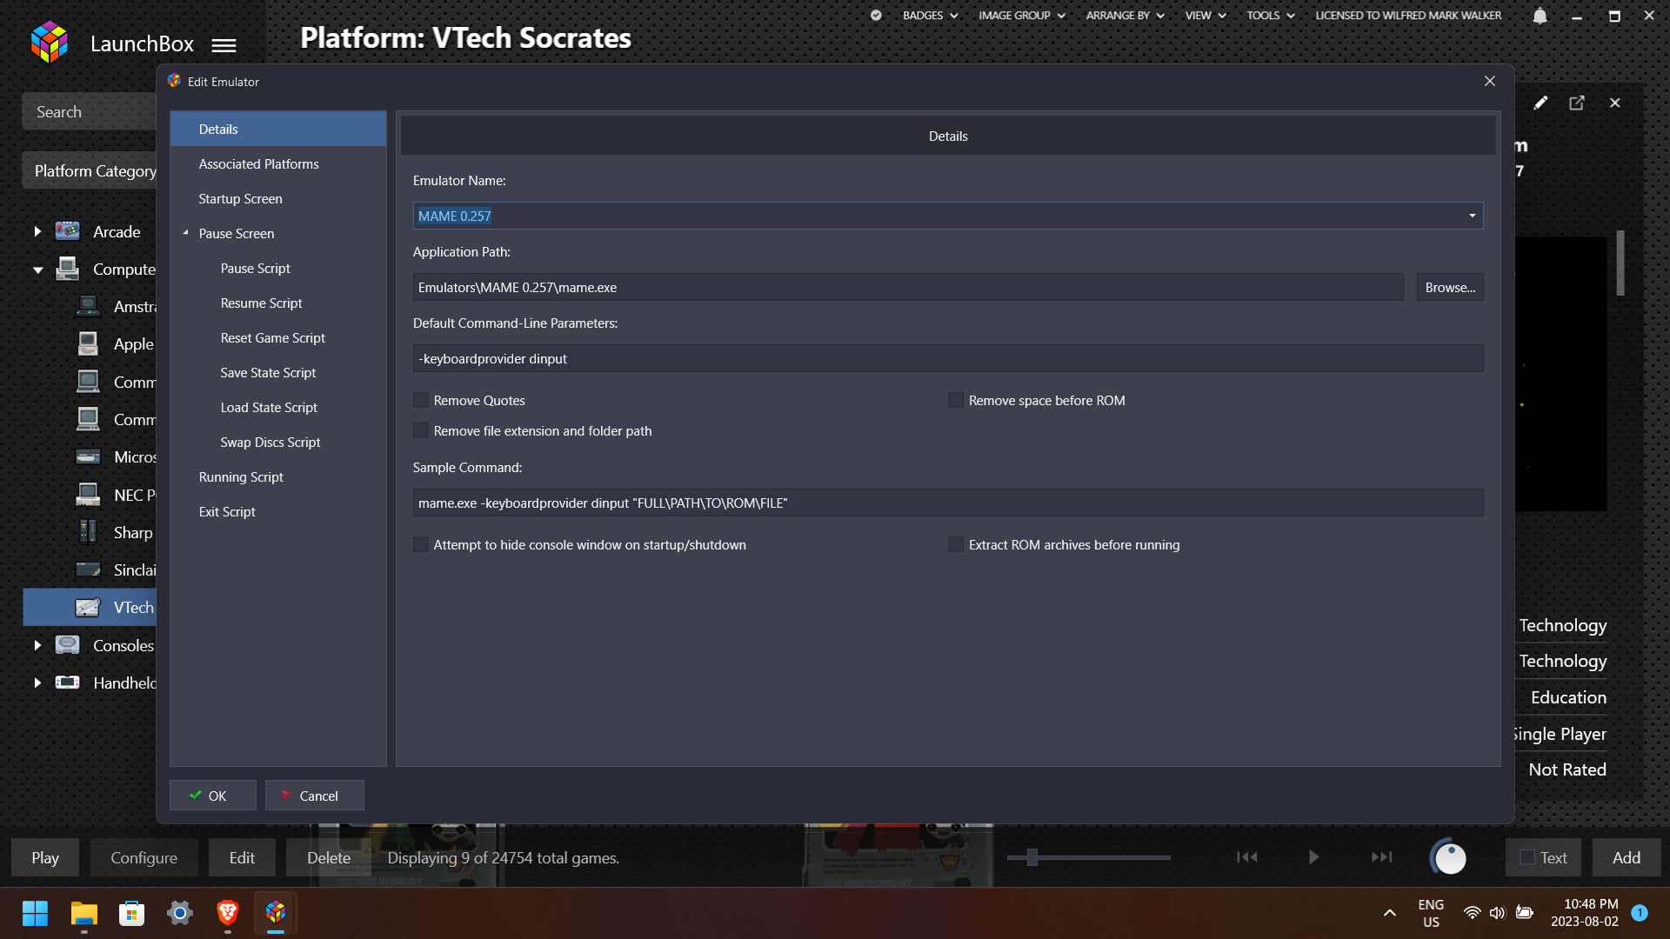Click the Configure button
This screenshot has height=939, width=1670.
(x=144, y=857)
